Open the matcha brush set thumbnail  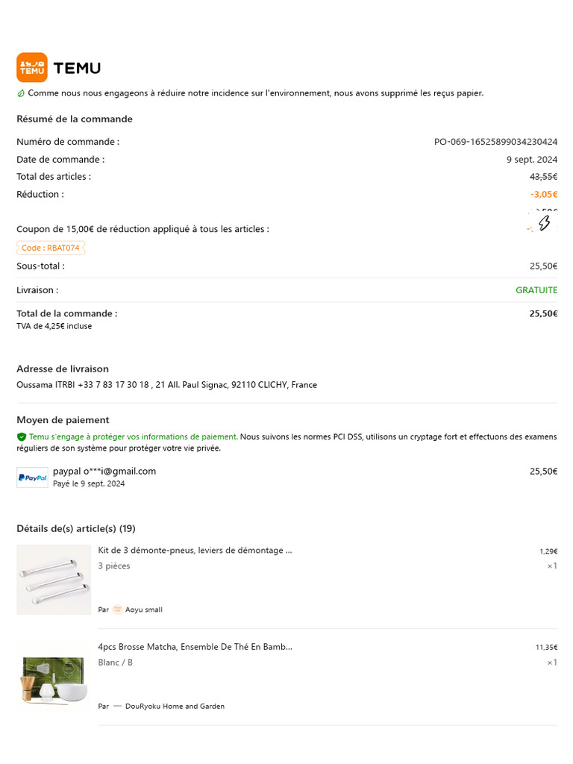tap(53, 676)
